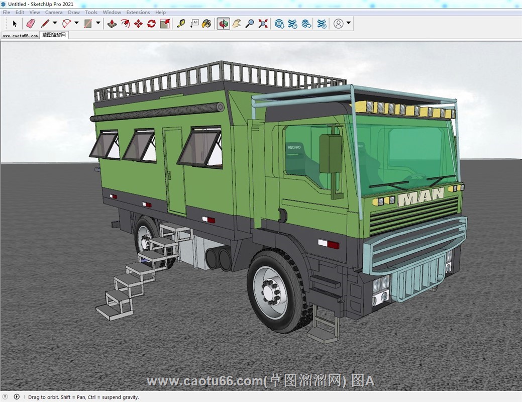Choose the Eraser tool
The image size is (522, 402).
point(30,24)
